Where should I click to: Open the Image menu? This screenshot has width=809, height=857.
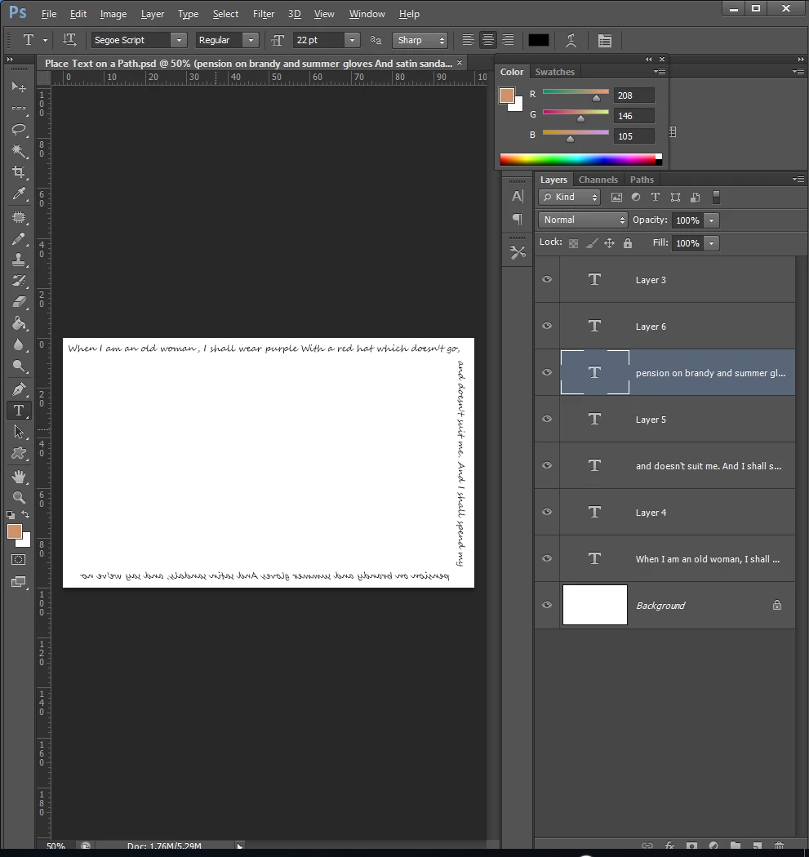pyautogui.click(x=113, y=14)
